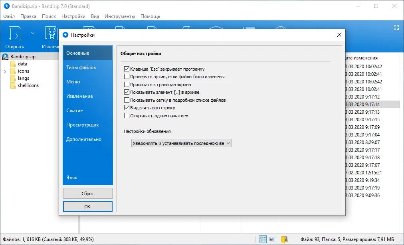Click the Extract toolbar icon
404x245 pixels.
[x=51, y=33]
